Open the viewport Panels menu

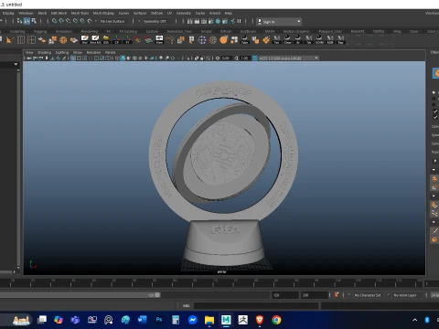click(111, 52)
